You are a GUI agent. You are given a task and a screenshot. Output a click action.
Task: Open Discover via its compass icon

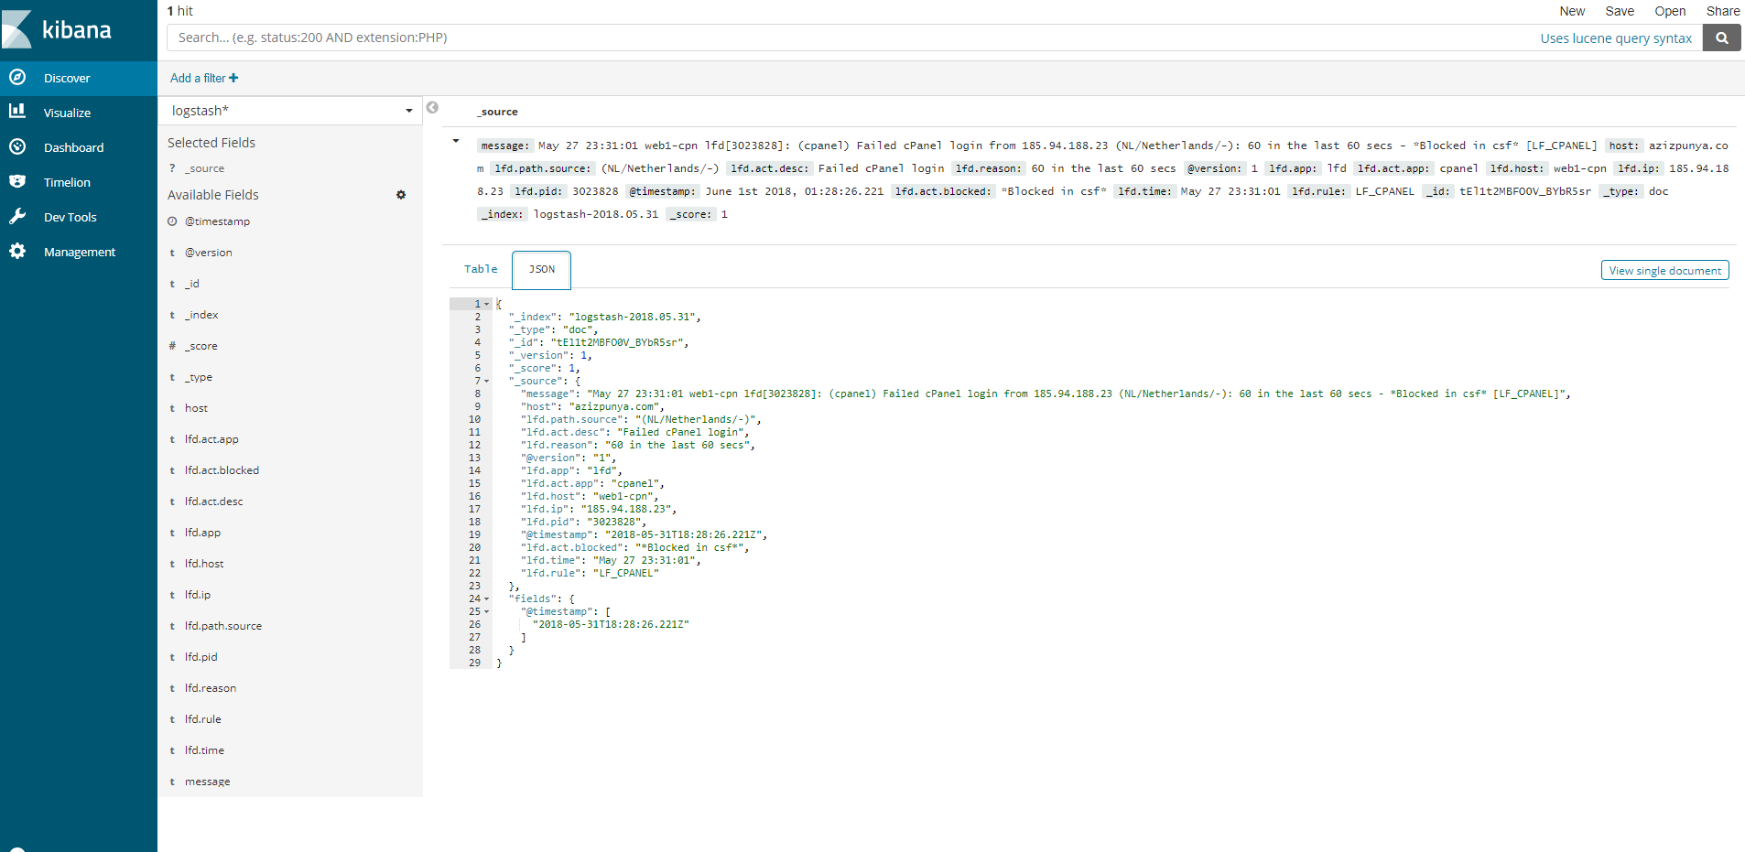[17, 78]
